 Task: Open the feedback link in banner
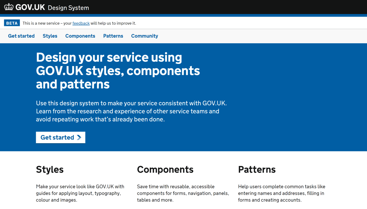pos(81,23)
